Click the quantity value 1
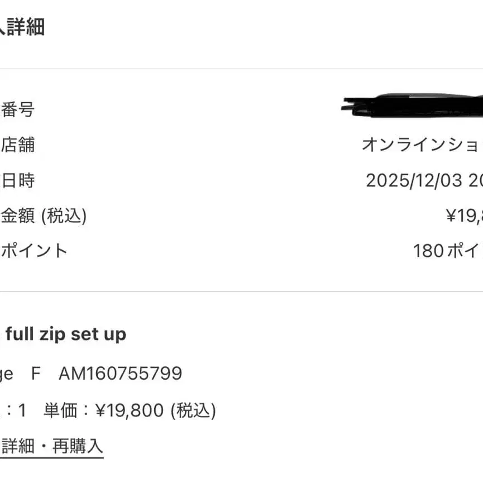The width and height of the screenshot is (483, 483). click(22, 411)
